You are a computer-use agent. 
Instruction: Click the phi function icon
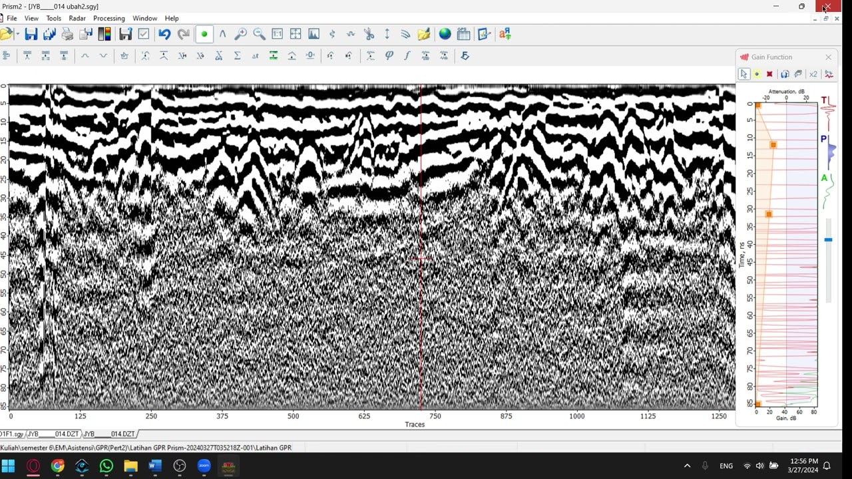coord(389,56)
